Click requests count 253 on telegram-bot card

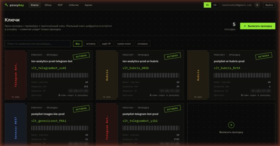[86, 86]
